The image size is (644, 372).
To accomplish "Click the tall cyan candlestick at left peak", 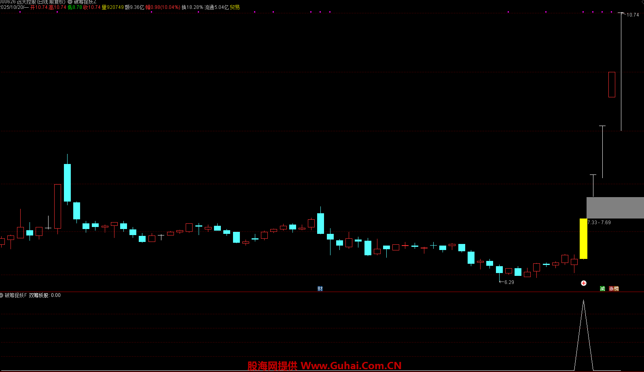I will click(67, 183).
